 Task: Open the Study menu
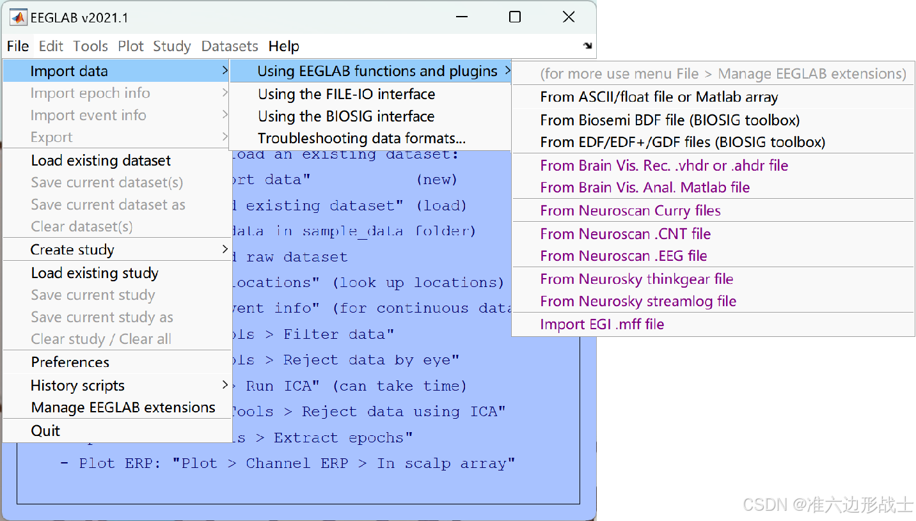[x=172, y=46]
